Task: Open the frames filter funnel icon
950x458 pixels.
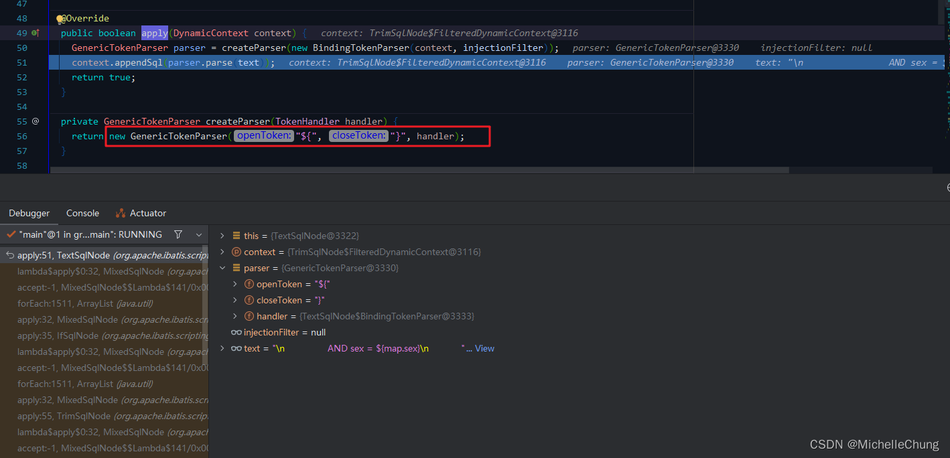Action: [178, 234]
